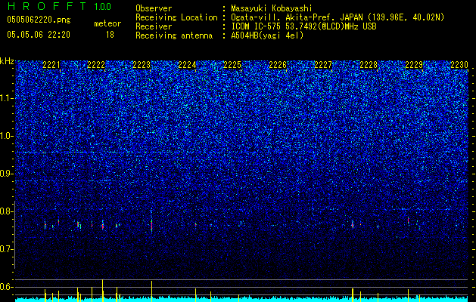Click the 1.1 kHz axis tick label

tap(7, 98)
